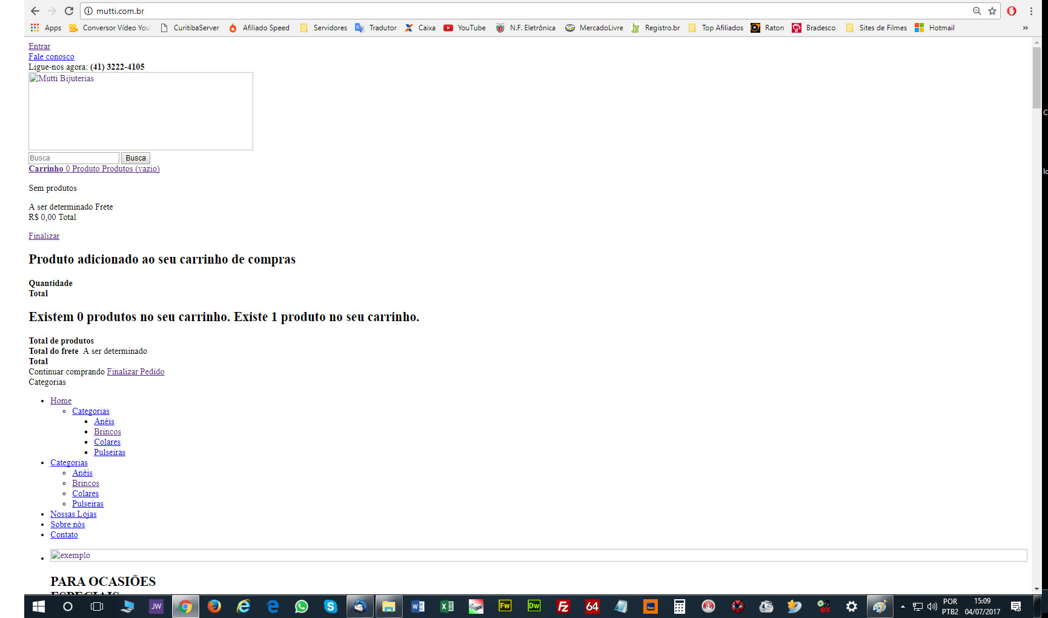Image resolution: width=1048 pixels, height=618 pixels.
Task: Switch to Google Chrome on the taskbar
Action: click(185, 606)
